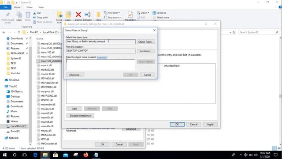Click the object name text box
282x159 pixels.
(x=100, y=65)
